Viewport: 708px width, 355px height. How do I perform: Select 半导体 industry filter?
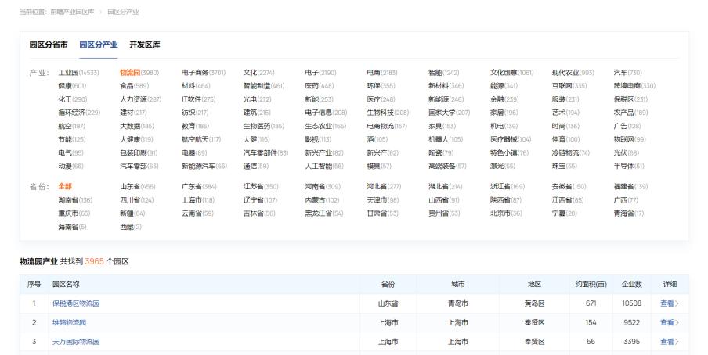click(x=629, y=166)
